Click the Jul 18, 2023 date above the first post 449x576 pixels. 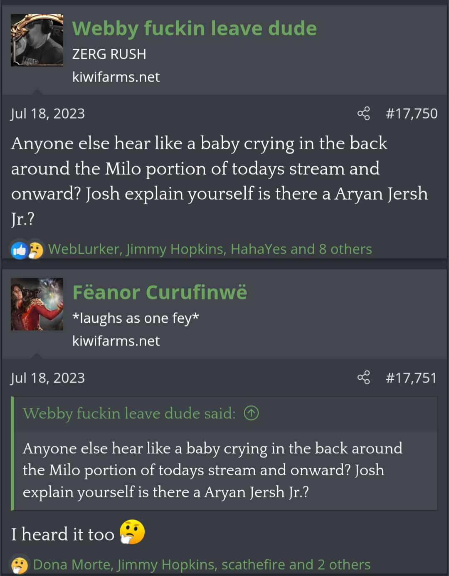coord(48,114)
